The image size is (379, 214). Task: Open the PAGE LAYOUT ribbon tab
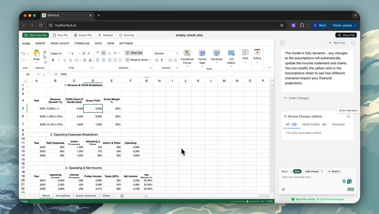click(60, 43)
